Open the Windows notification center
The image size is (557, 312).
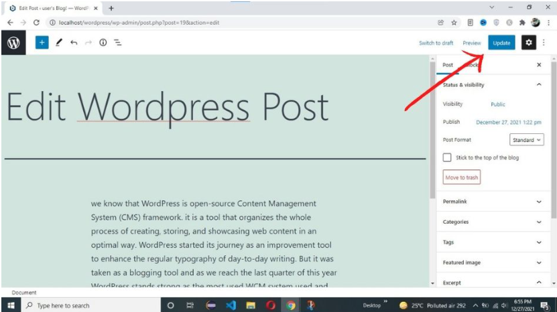[544, 305]
